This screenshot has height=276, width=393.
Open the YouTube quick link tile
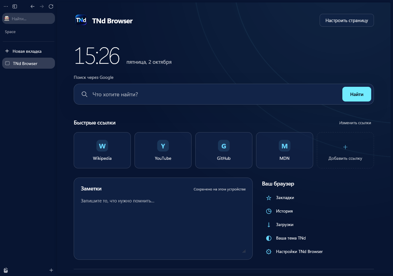tap(163, 150)
